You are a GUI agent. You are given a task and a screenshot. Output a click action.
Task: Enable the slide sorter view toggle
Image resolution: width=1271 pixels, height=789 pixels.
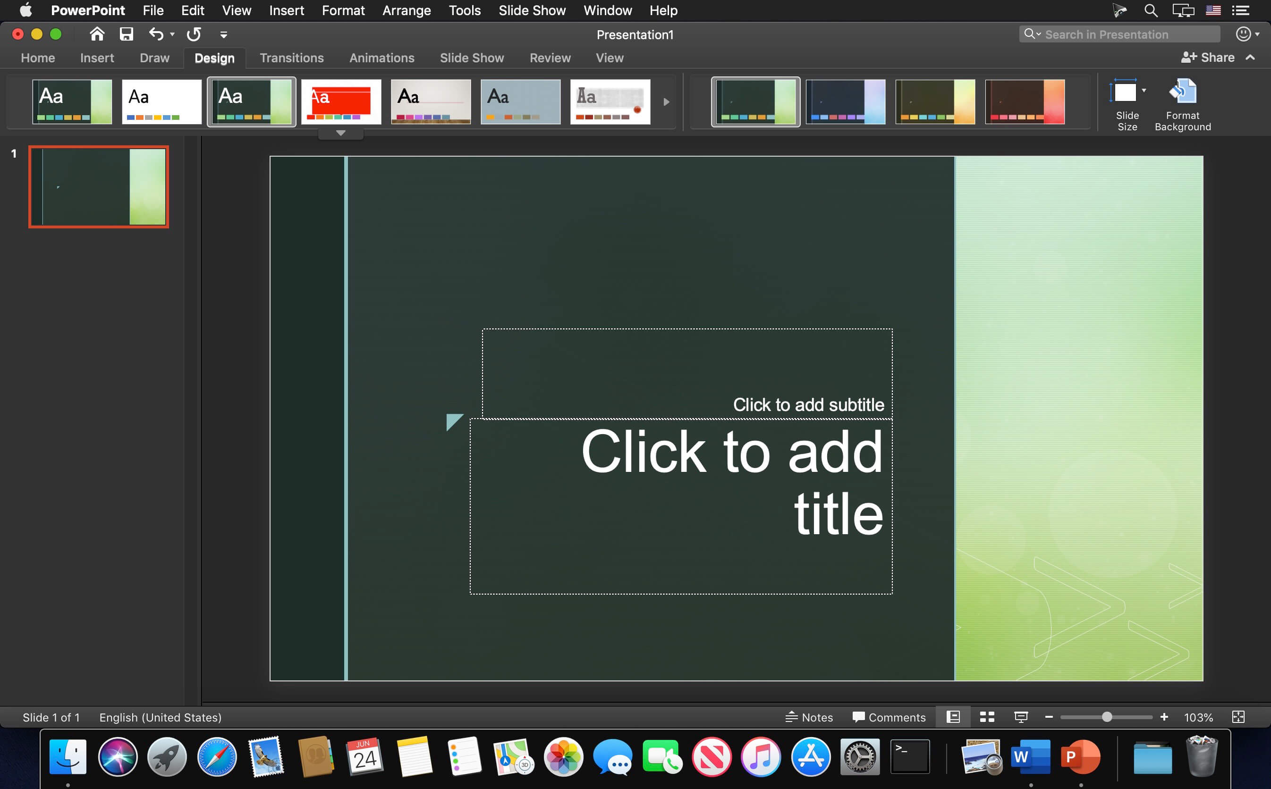tap(987, 717)
